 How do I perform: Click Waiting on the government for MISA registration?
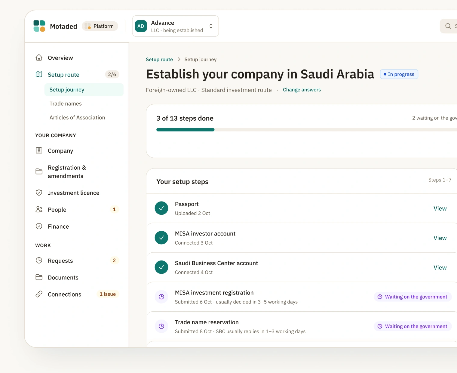point(413,297)
